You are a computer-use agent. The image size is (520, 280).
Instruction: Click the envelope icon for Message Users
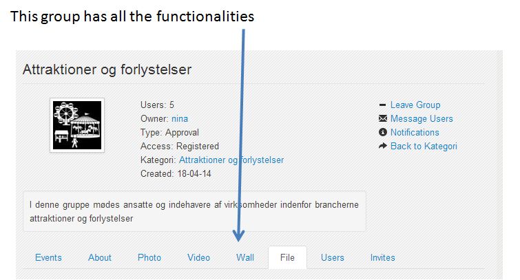(x=383, y=118)
